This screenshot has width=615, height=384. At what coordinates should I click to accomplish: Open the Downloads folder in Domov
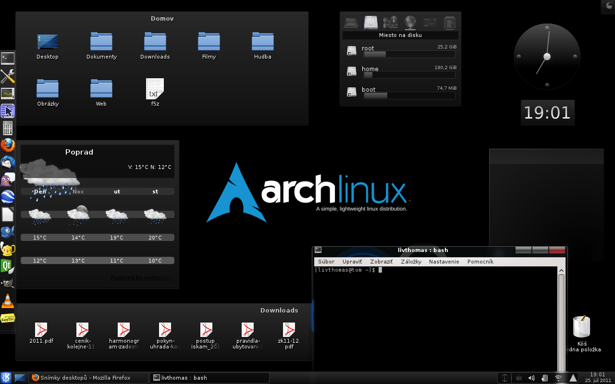coord(155,46)
